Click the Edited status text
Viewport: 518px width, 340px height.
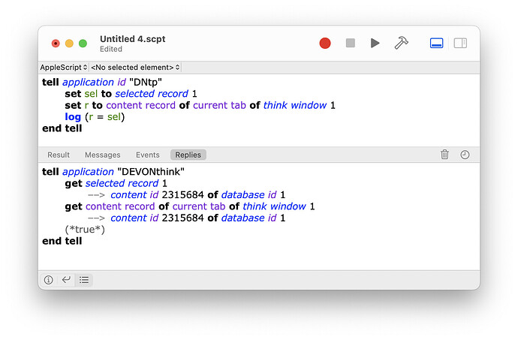coord(111,50)
